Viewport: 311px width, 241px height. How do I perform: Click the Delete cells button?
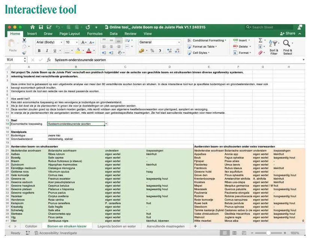(242, 47)
